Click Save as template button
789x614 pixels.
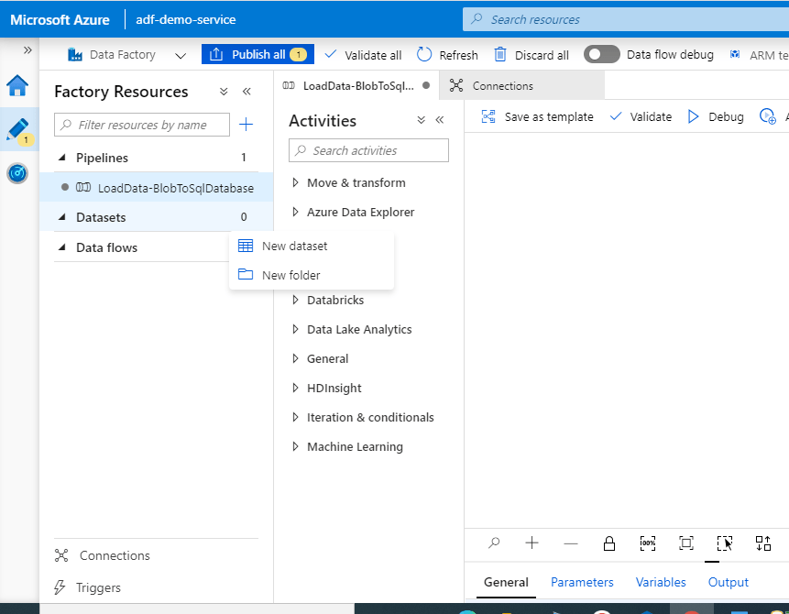[x=537, y=116]
